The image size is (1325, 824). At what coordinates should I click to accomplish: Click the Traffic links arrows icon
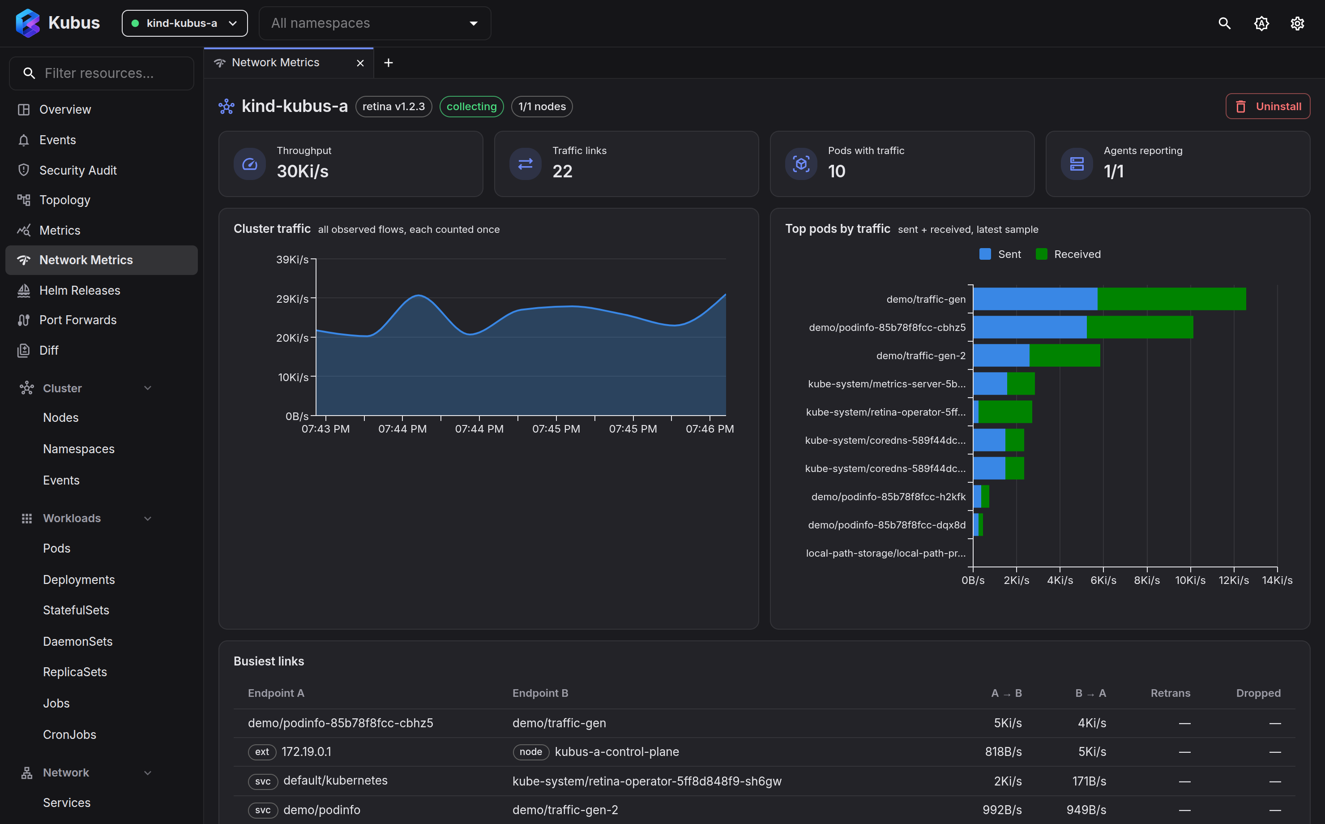525,163
